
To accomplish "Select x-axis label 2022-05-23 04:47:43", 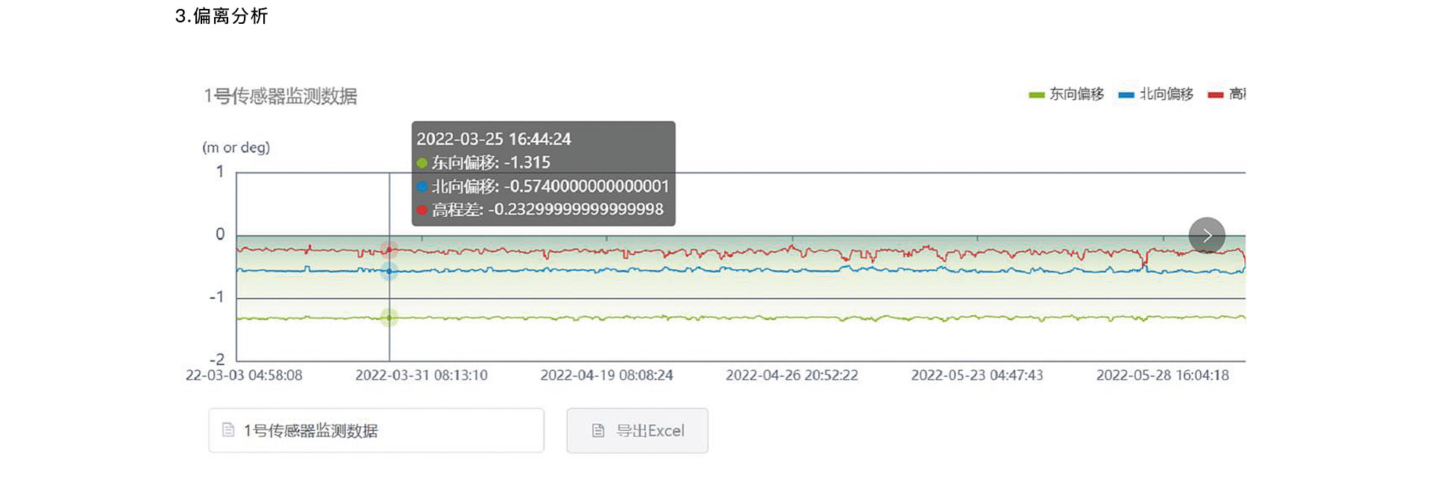I will (977, 375).
